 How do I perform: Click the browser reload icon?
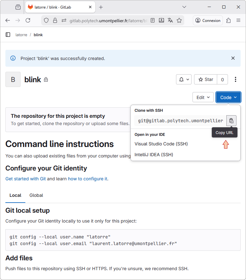(x=28, y=20)
